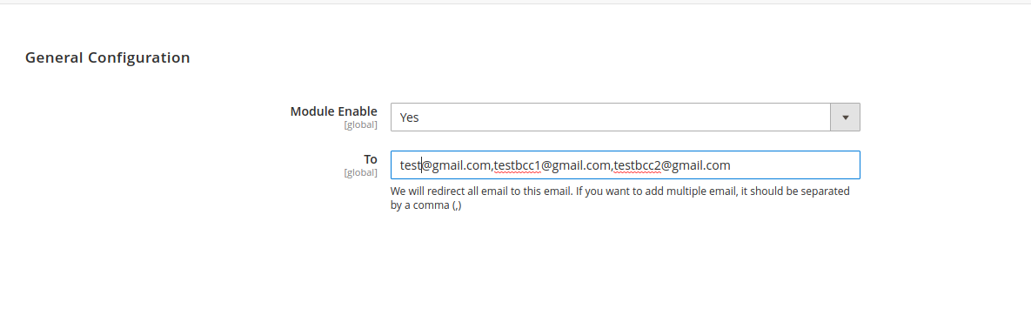1031x329 pixels.
Task: Click the [global] scope label under Module Enable
Action: [361, 124]
